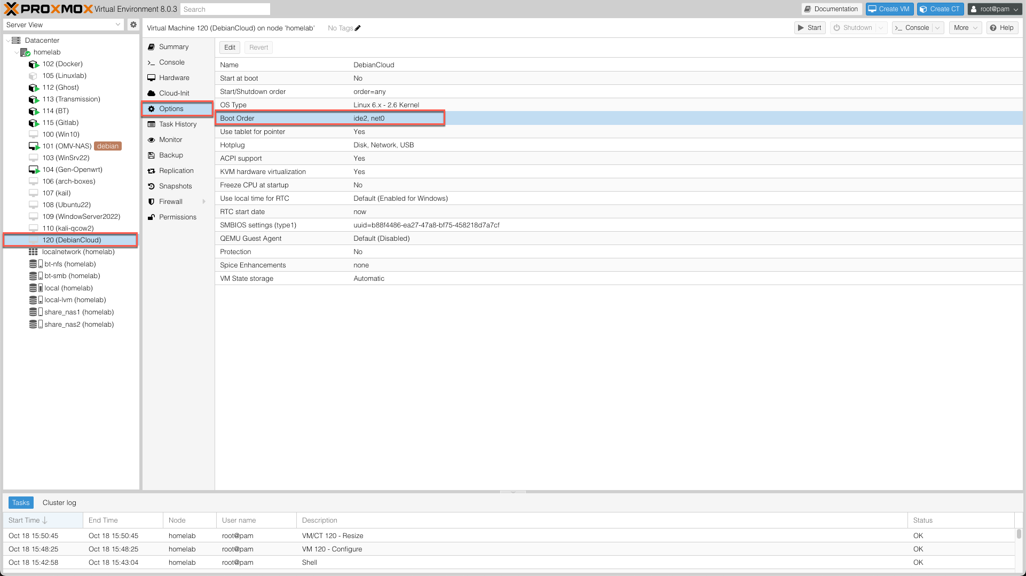Click the Help question mark icon

point(993,28)
